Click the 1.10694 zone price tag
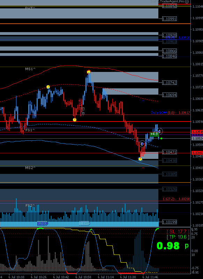 170,95
